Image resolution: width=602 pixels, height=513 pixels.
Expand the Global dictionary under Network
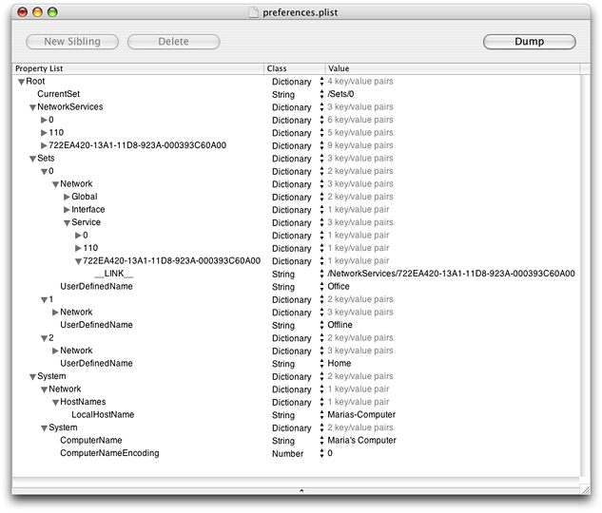(x=67, y=198)
